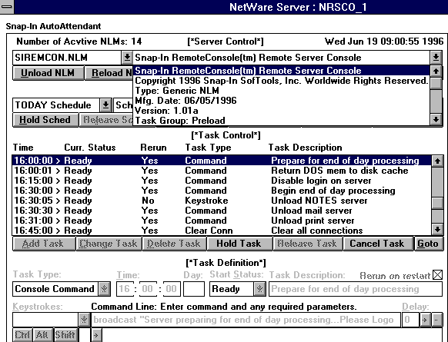Click the grayed Release Task button
Viewport: 448px width, 342px height.
tap(307, 244)
